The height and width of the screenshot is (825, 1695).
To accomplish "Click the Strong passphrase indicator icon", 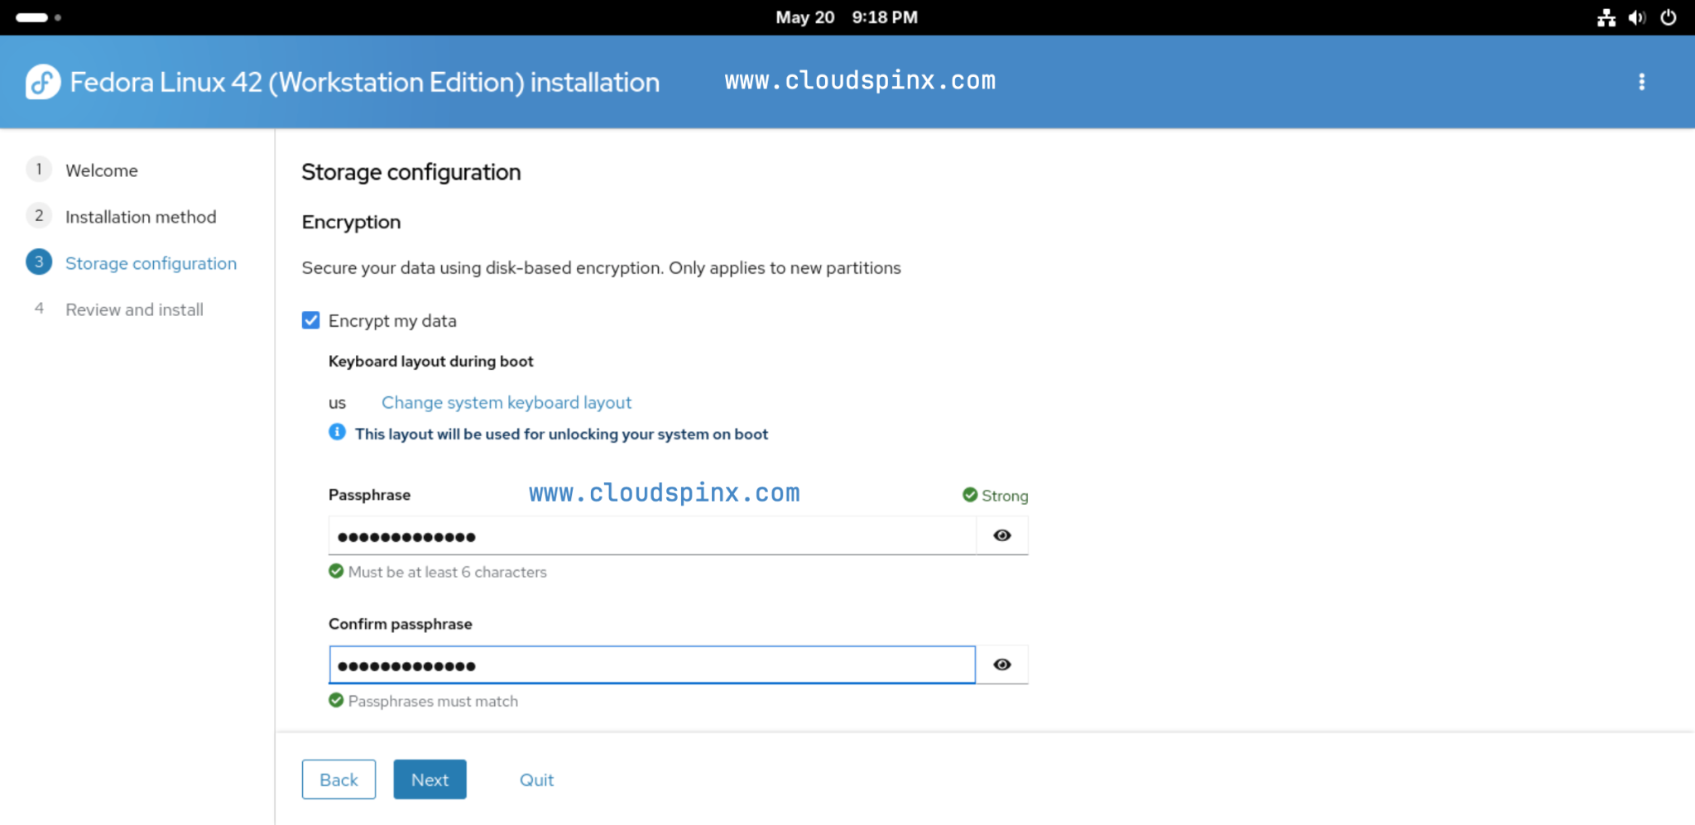I will pos(969,495).
